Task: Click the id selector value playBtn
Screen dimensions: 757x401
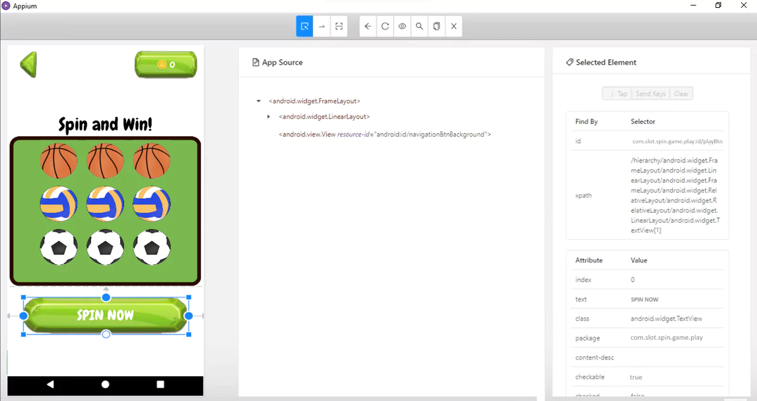Action: 677,141
